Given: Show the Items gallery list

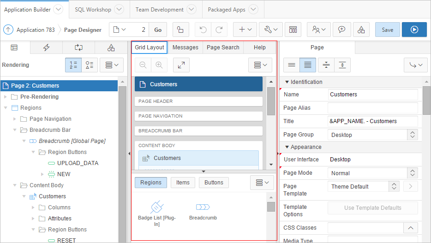Looking at the screenshot, I should point(183,183).
